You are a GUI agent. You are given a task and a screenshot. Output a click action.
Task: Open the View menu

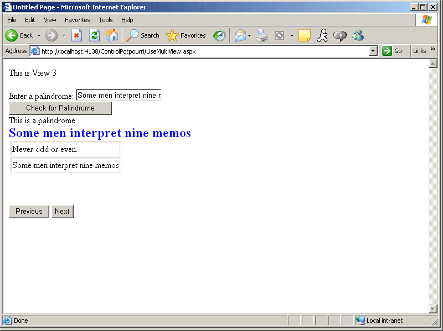tap(50, 20)
